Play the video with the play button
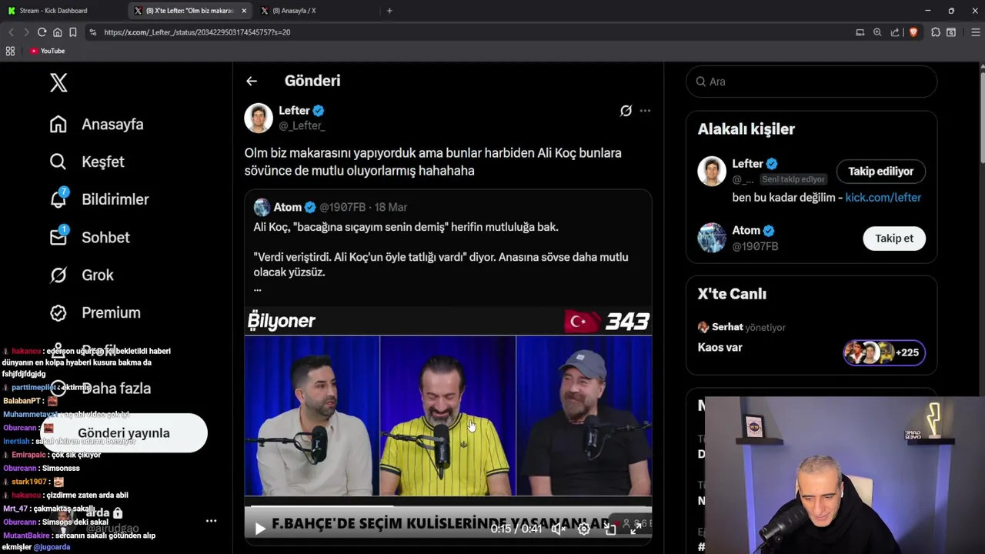 [x=260, y=529]
